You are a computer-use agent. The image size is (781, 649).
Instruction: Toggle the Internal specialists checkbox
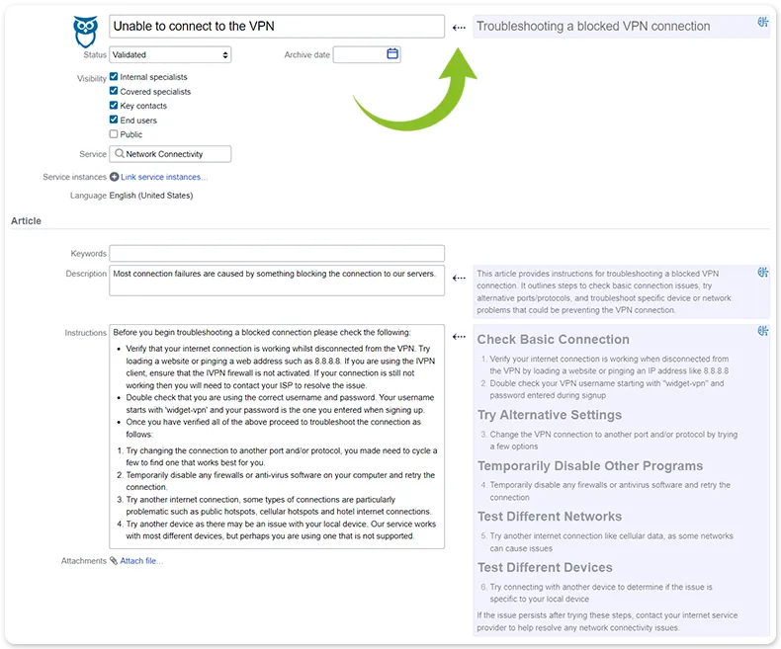114,77
